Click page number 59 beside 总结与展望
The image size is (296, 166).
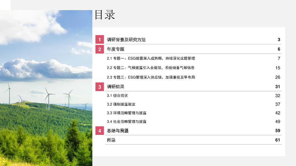(x=277, y=131)
